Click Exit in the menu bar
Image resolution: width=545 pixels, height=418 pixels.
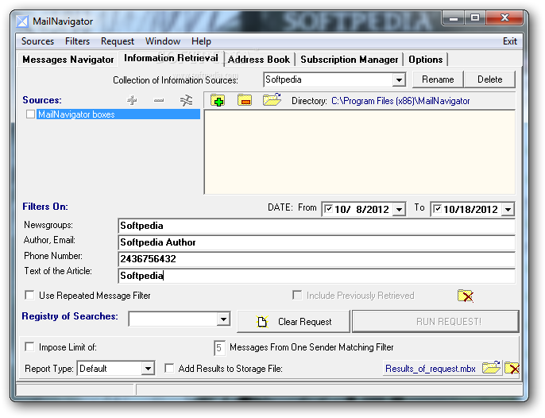pyautogui.click(x=509, y=41)
